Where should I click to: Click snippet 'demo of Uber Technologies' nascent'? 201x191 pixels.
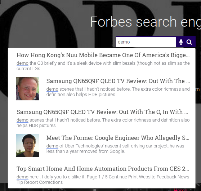pyautogui.click(x=115, y=149)
